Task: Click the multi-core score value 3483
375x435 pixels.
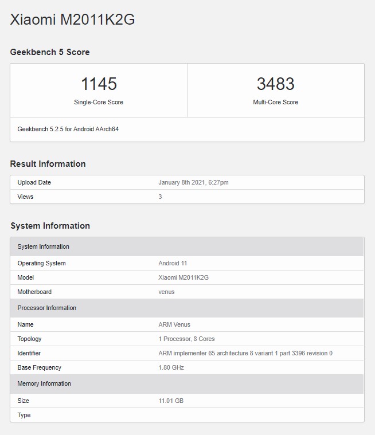Action: tap(275, 84)
